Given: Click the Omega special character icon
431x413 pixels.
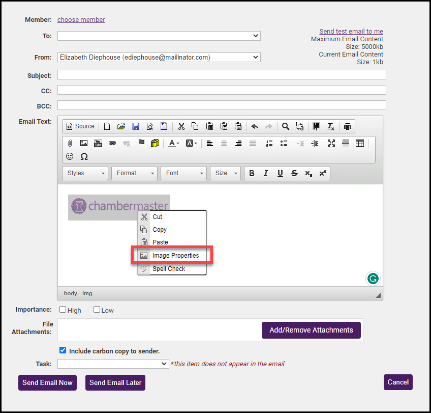Looking at the screenshot, I should point(84,156).
